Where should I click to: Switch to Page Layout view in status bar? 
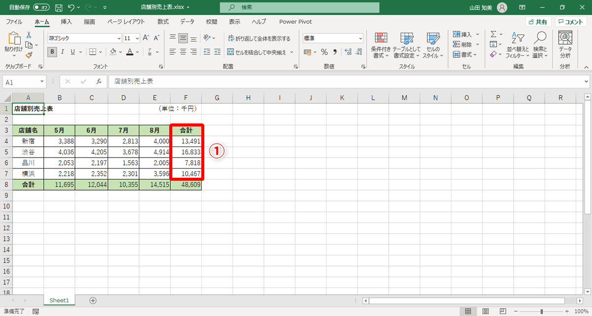point(485,312)
